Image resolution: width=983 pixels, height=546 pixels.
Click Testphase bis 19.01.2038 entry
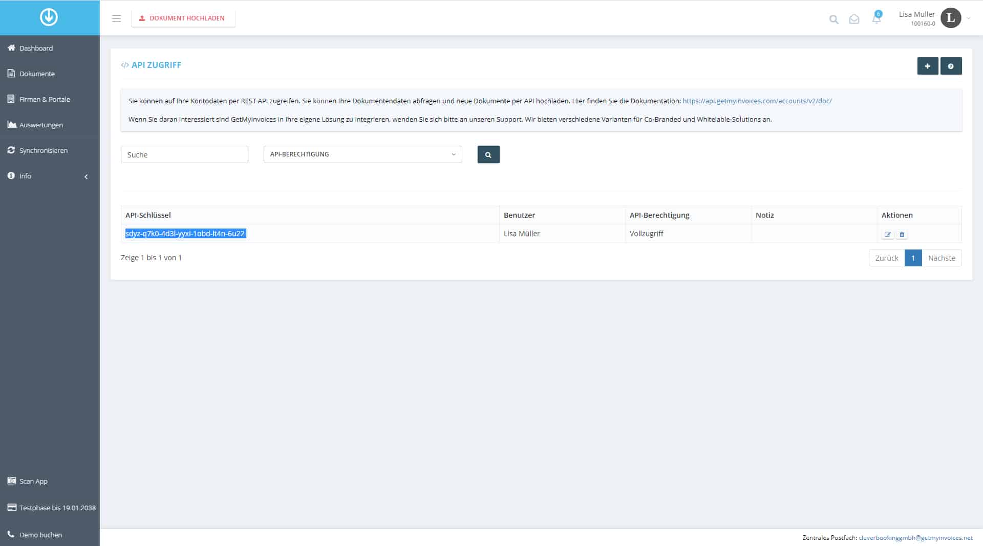(50, 508)
